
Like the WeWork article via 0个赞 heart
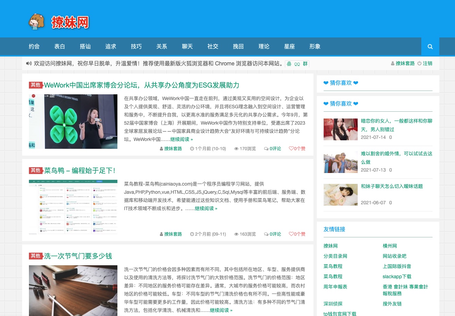click(297, 148)
